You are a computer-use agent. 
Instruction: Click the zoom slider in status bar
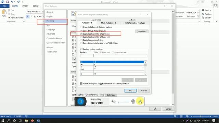[201, 116]
